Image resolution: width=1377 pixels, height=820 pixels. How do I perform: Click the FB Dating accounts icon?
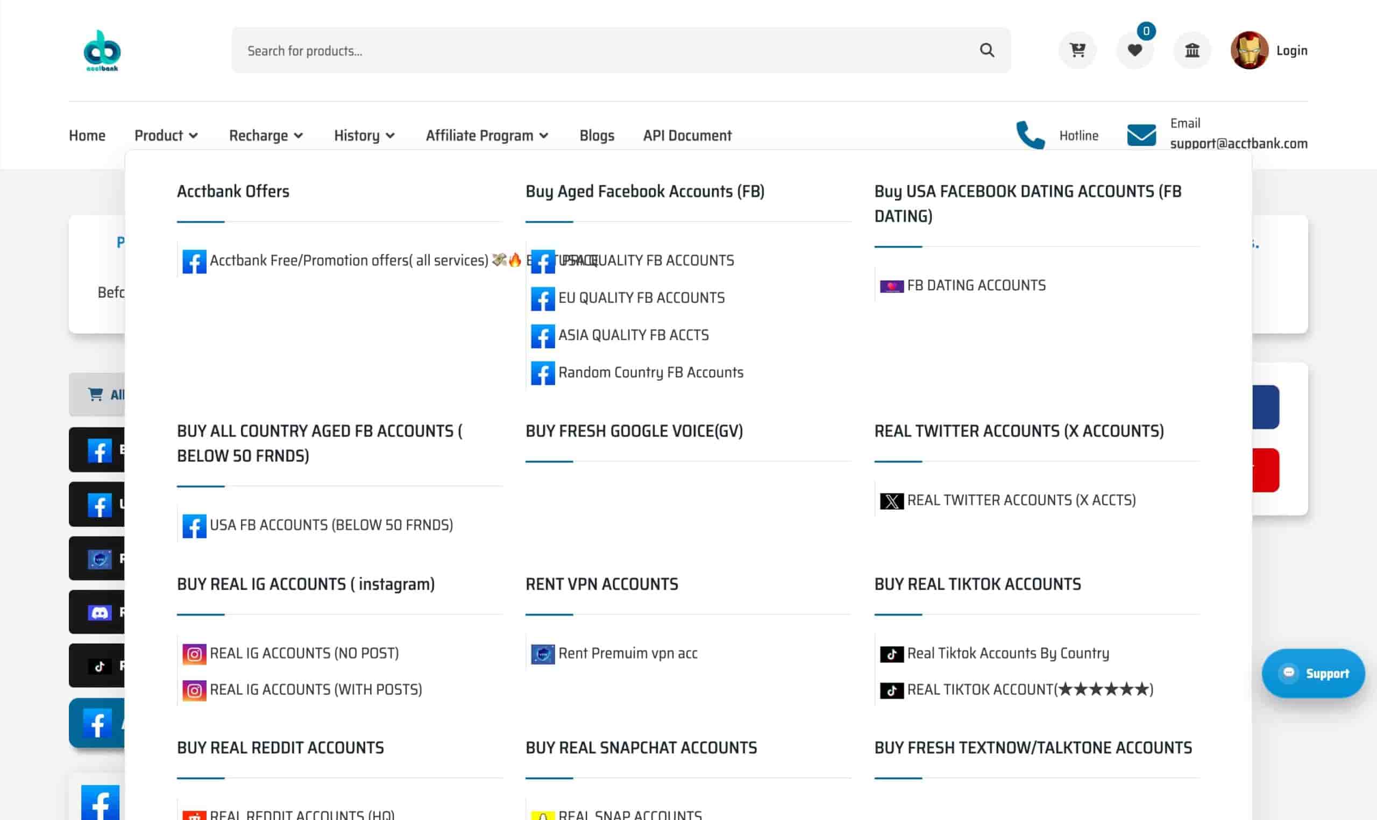point(891,286)
